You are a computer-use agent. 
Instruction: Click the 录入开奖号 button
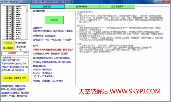[8, 48]
